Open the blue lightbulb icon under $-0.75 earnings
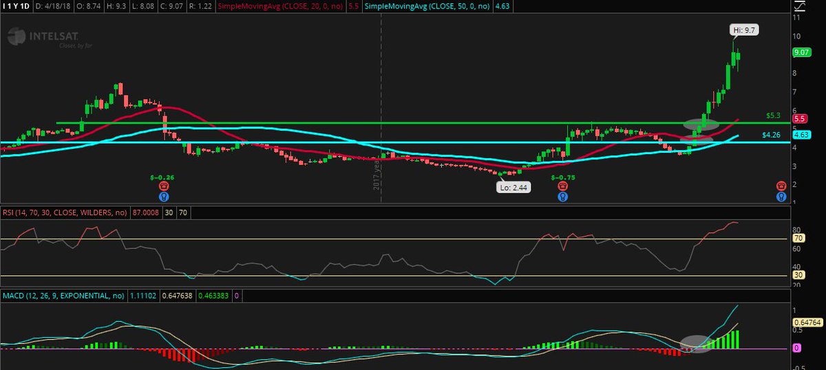 (x=563, y=196)
